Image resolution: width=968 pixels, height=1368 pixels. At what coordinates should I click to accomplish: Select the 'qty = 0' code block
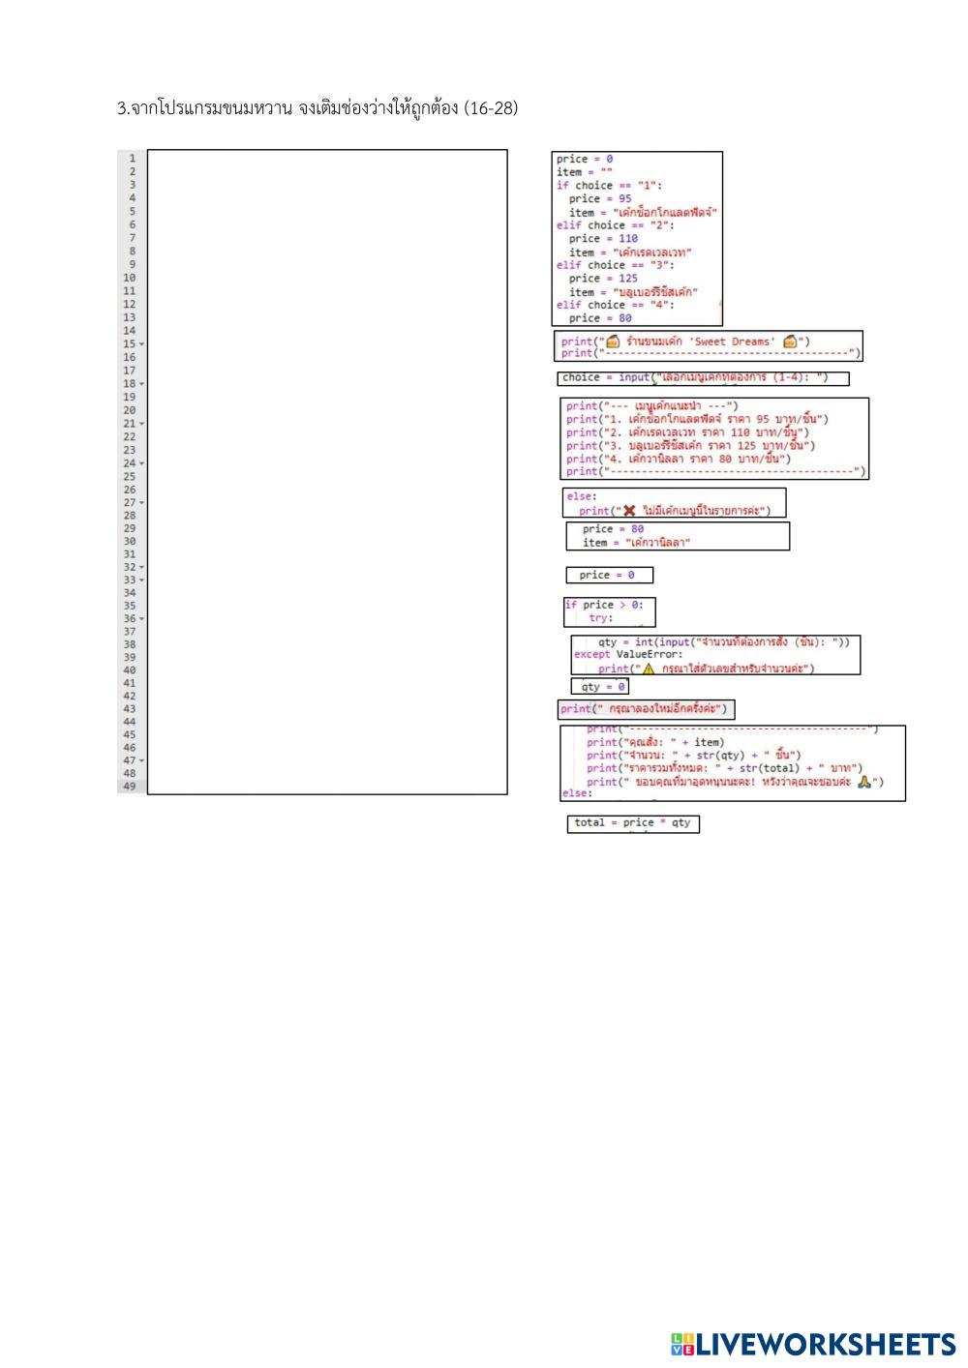point(600,687)
